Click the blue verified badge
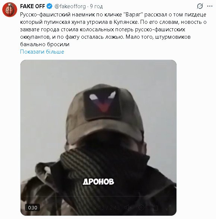This screenshot has width=216, height=219. pyautogui.click(x=50, y=6)
